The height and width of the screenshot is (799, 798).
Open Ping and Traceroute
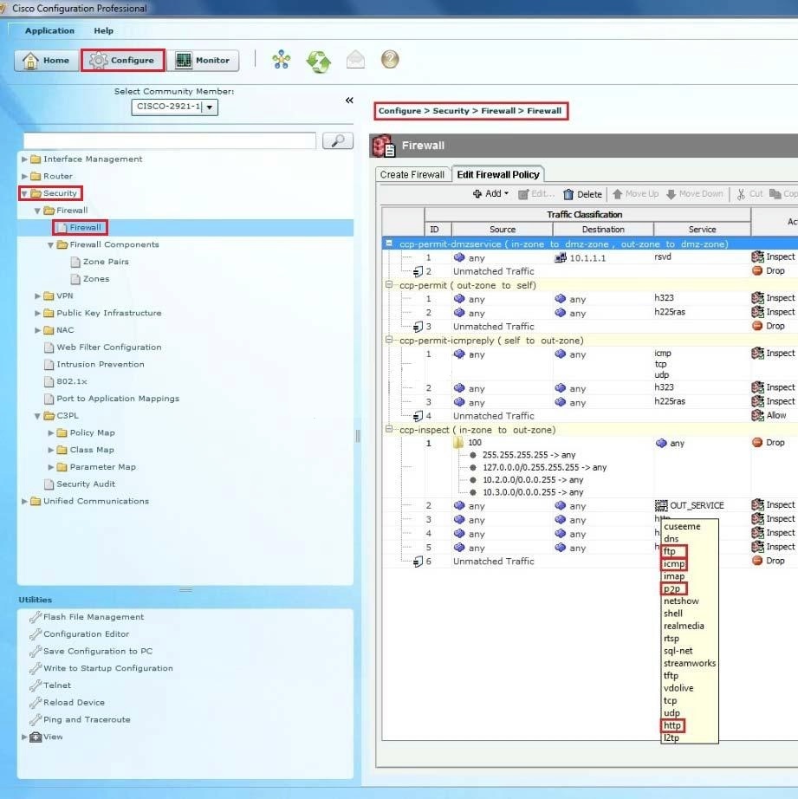pyautogui.click(x=87, y=719)
